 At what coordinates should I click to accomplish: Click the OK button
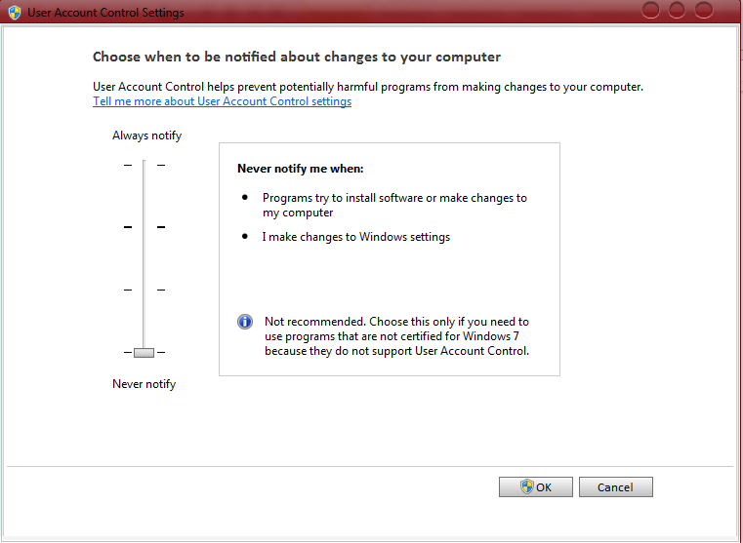[536, 486]
